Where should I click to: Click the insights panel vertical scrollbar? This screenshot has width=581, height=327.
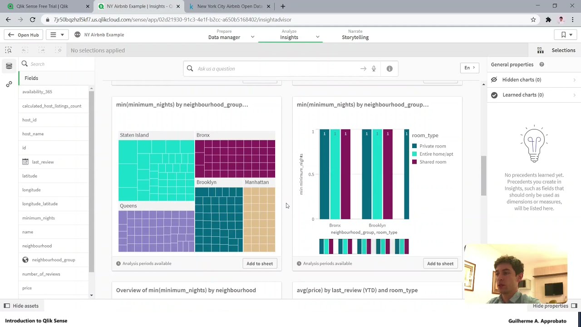[483, 176]
